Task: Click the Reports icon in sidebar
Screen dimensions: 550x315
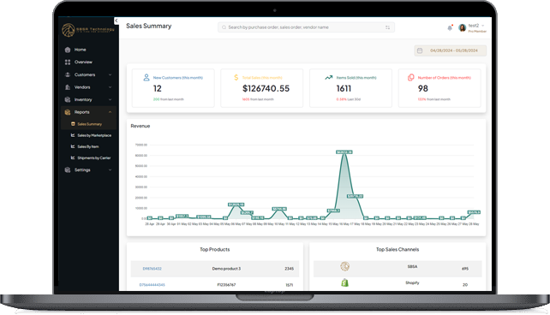Action: pyautogui.click(x=68, y=112)
